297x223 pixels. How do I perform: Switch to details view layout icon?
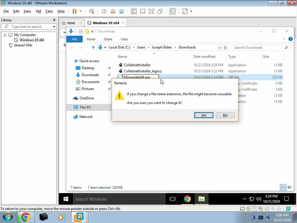[283, 188]
